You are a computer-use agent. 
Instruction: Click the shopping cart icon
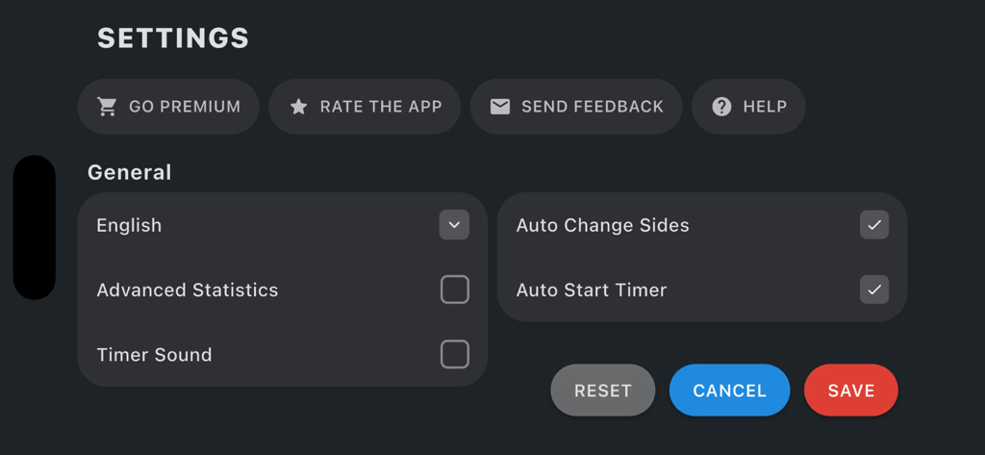point(107,107)
